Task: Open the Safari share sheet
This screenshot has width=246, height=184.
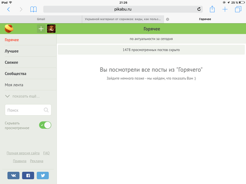Action: click(212, 9)
